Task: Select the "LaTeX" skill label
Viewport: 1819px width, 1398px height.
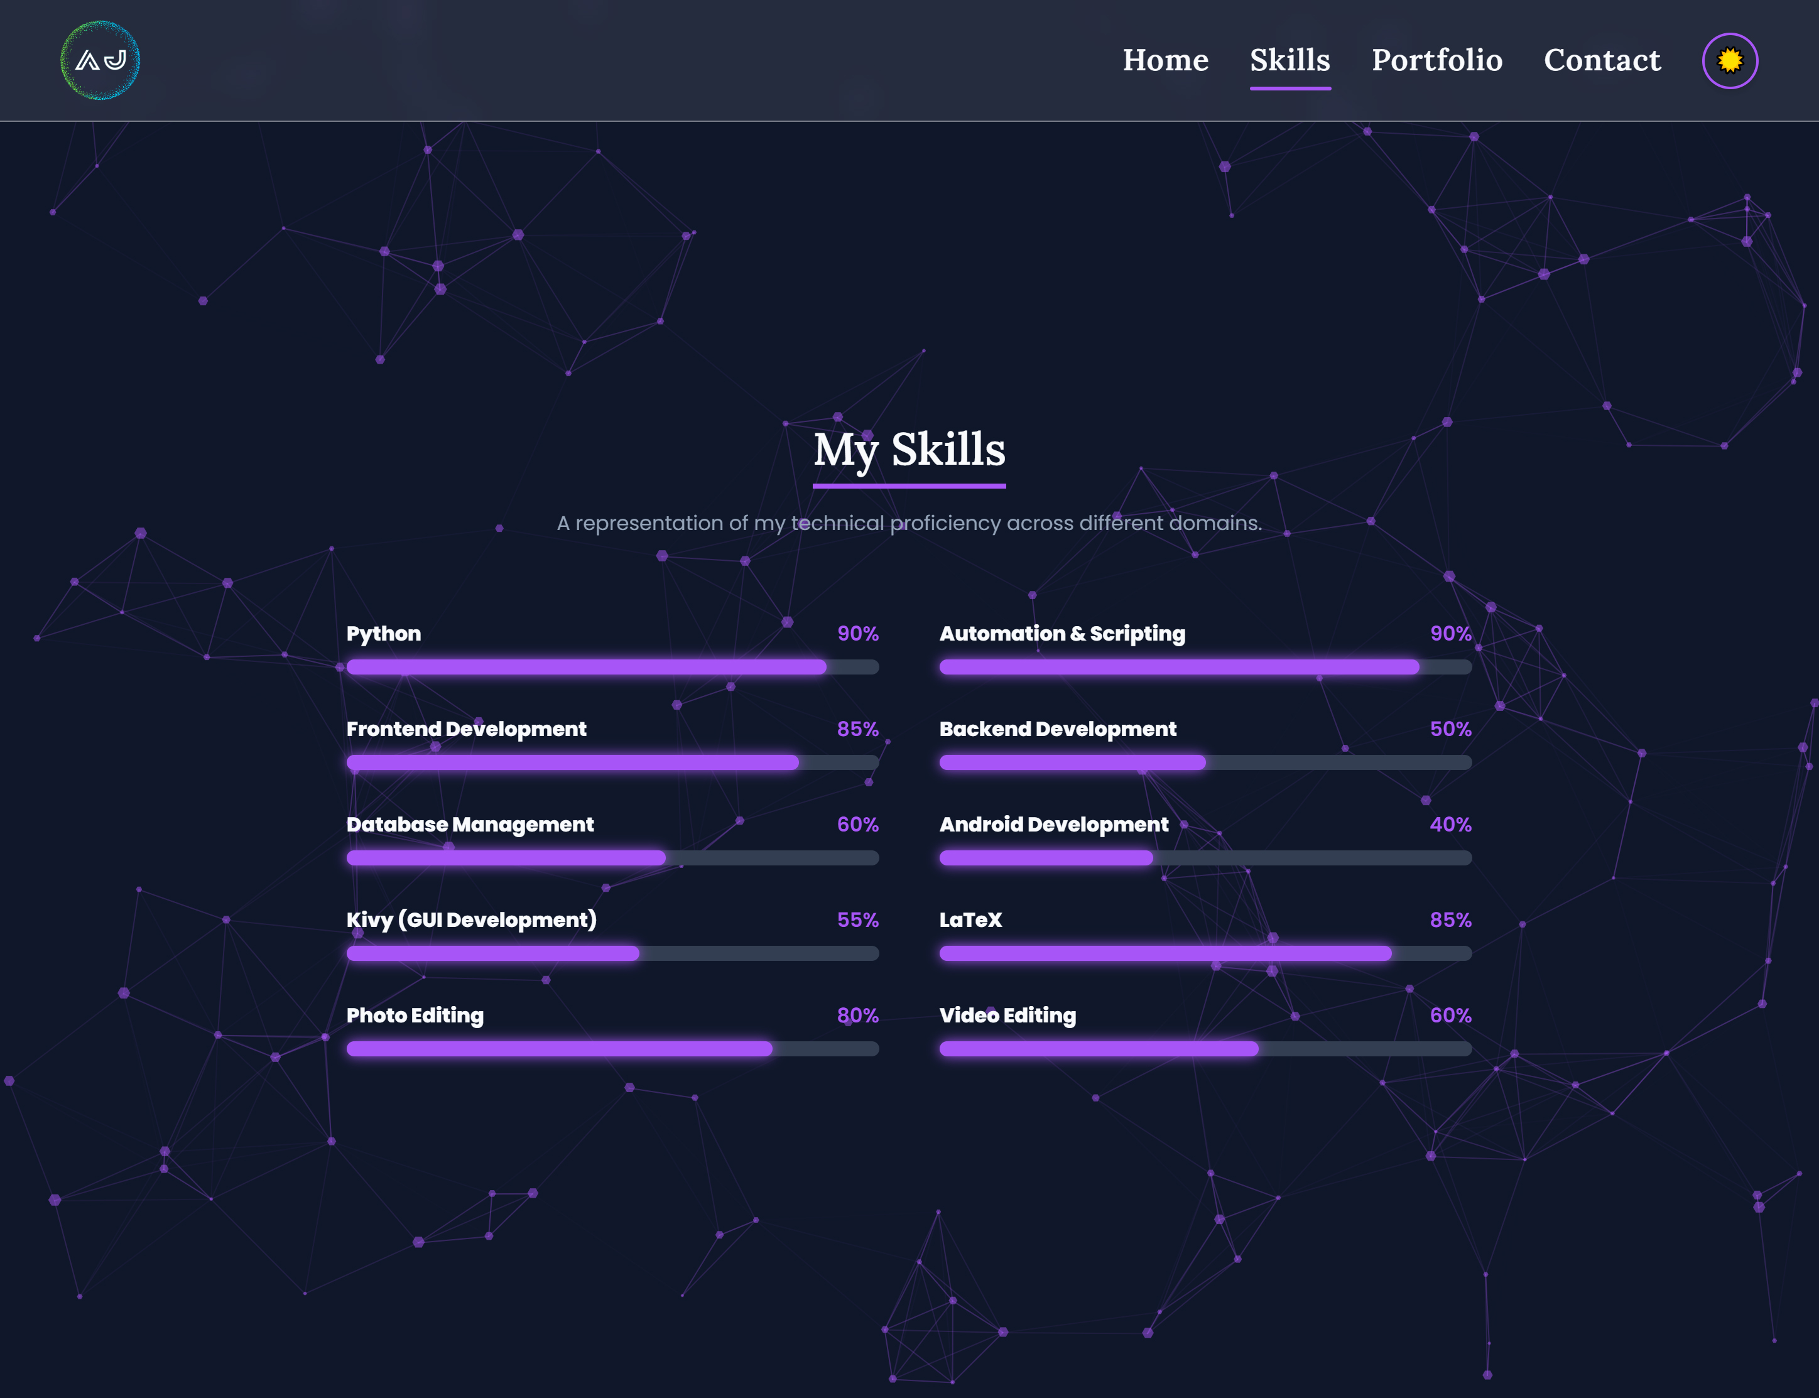Action: [x=970, y=919]
